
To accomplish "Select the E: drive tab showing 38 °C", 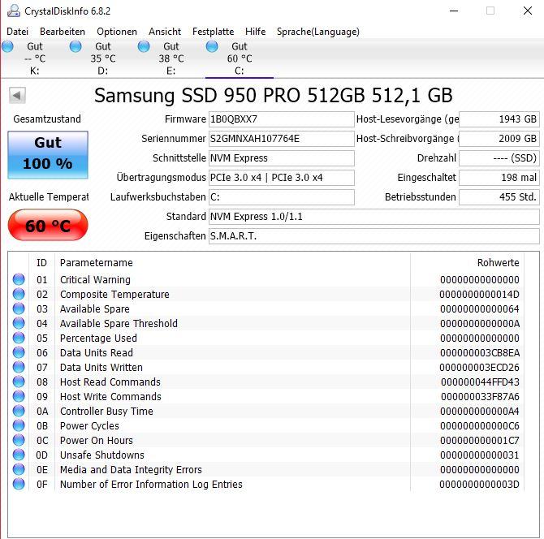I will (x=171, y=58).
